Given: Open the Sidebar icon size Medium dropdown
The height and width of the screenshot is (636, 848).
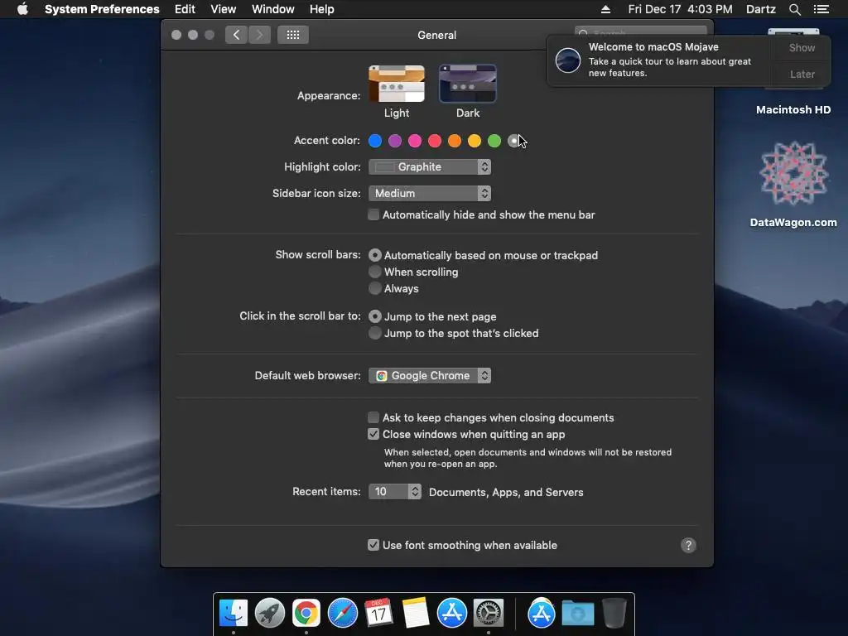Looking at the screenshot, I should point(430,193).
